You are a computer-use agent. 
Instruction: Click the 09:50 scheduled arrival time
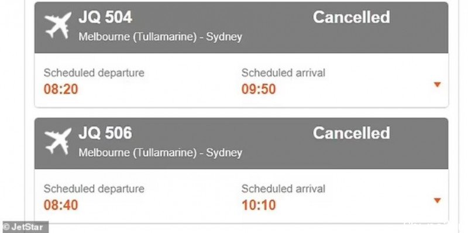(x=259, y=90)
